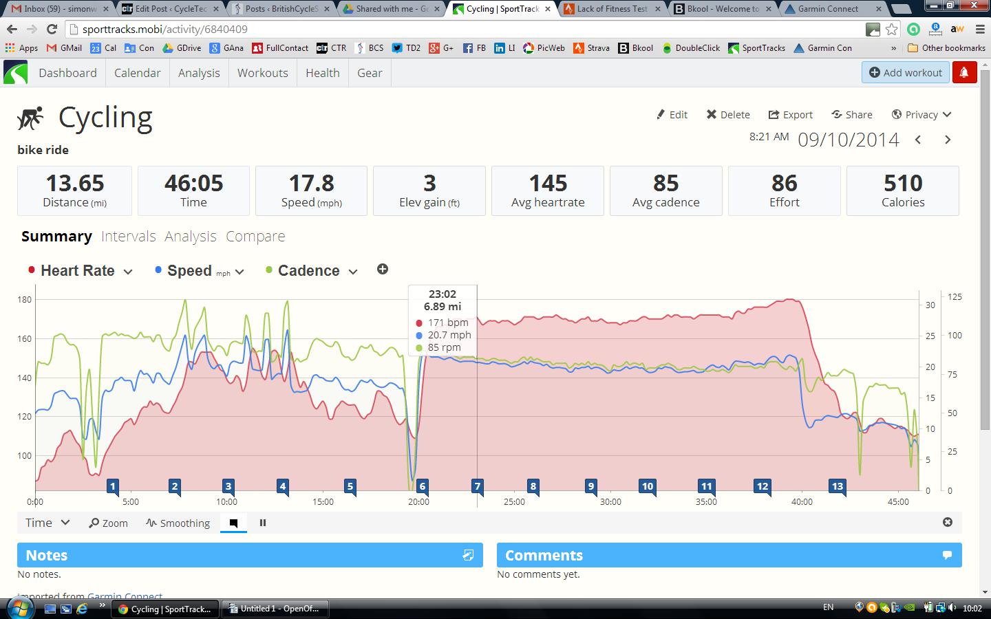The height and width of the screenshot is (619, 991).
Task: Open the Garmin Connect import link
Action: (x=125, y=596)
